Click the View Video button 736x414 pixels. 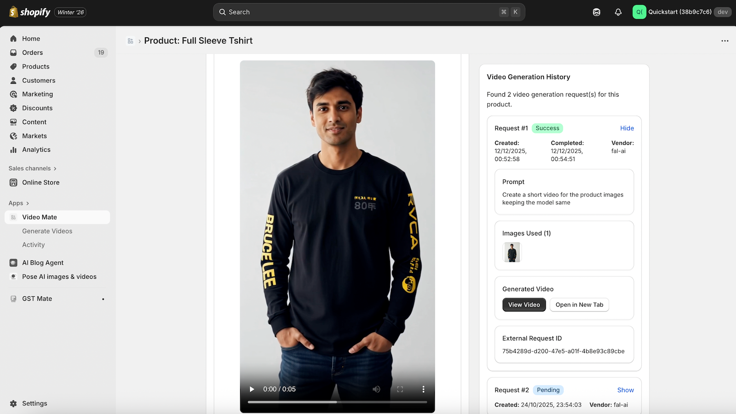(x=523, y=305)
